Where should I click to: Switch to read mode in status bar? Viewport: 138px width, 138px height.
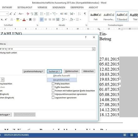pos(125,135)
